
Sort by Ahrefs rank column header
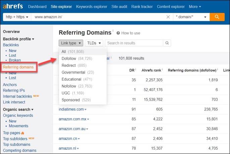(151, 70)
